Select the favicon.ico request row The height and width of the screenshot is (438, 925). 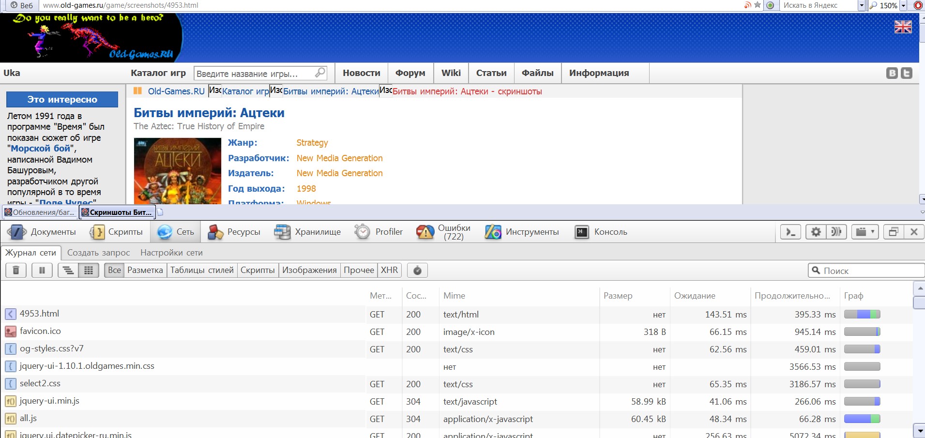(x=457, y=332)
